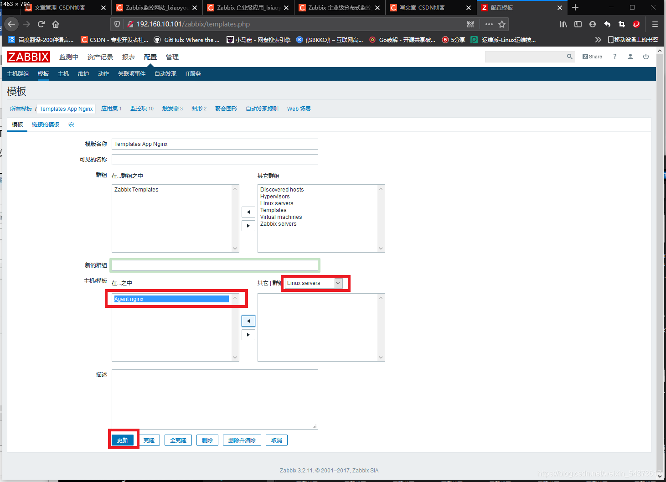Click the 全克隆 button

[178, 440]
